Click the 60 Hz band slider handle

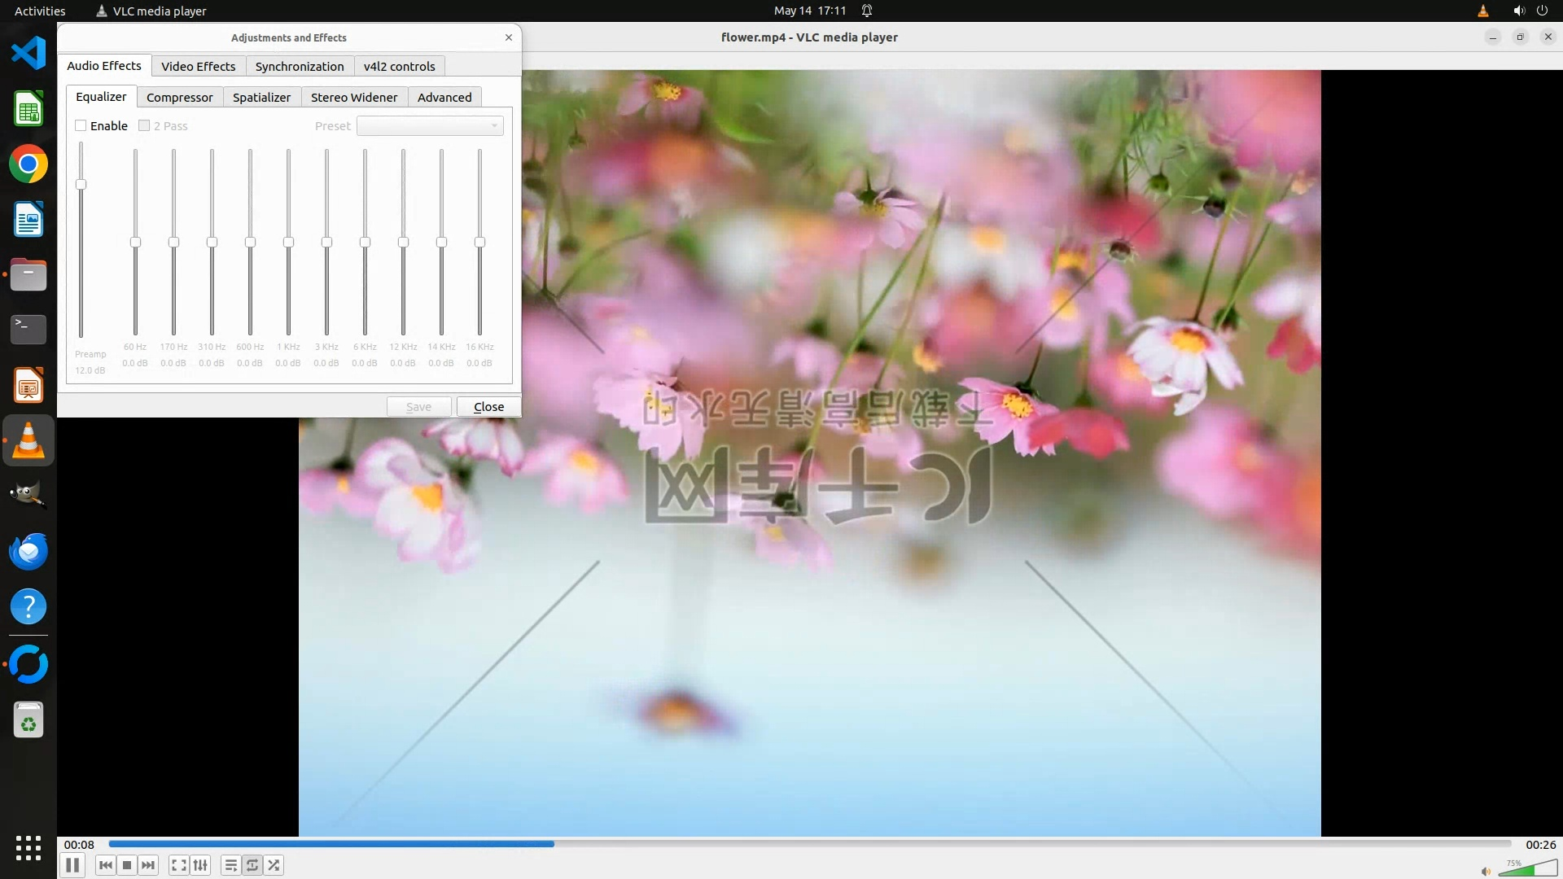[135, 243]
